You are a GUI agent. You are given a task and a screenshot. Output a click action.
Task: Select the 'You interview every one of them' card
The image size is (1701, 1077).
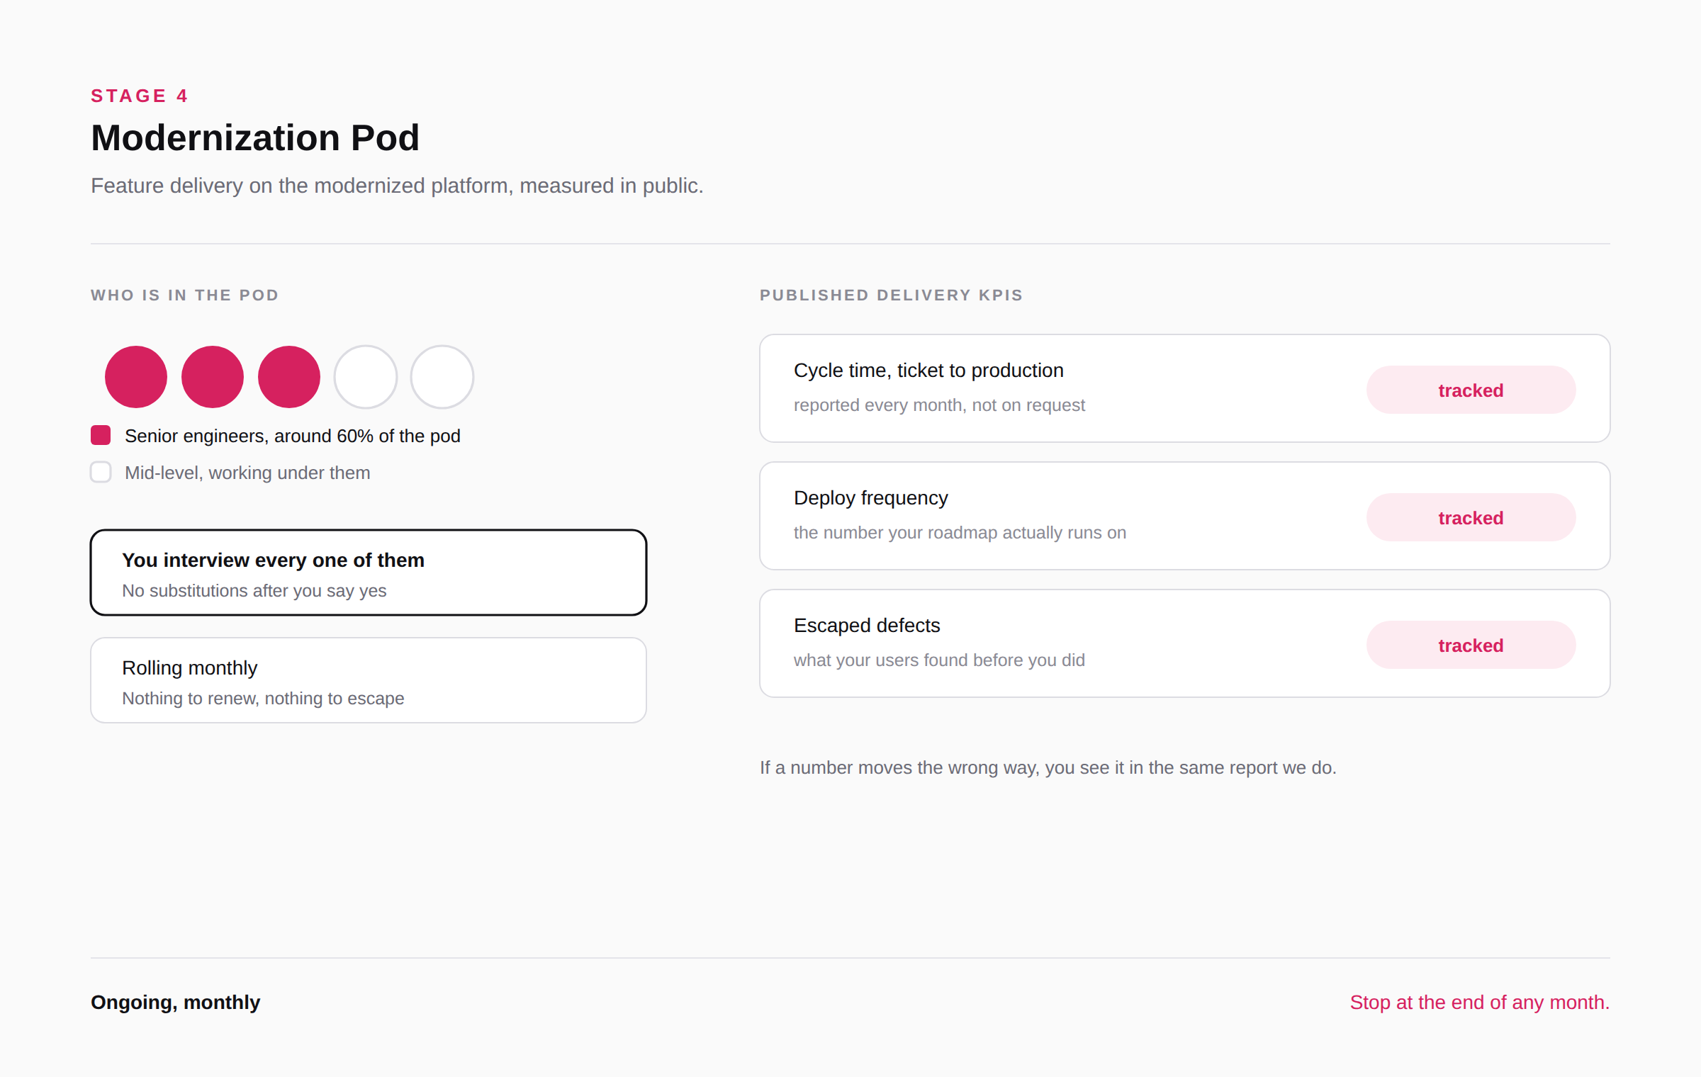pyautogui.click(x=369, y=573)
